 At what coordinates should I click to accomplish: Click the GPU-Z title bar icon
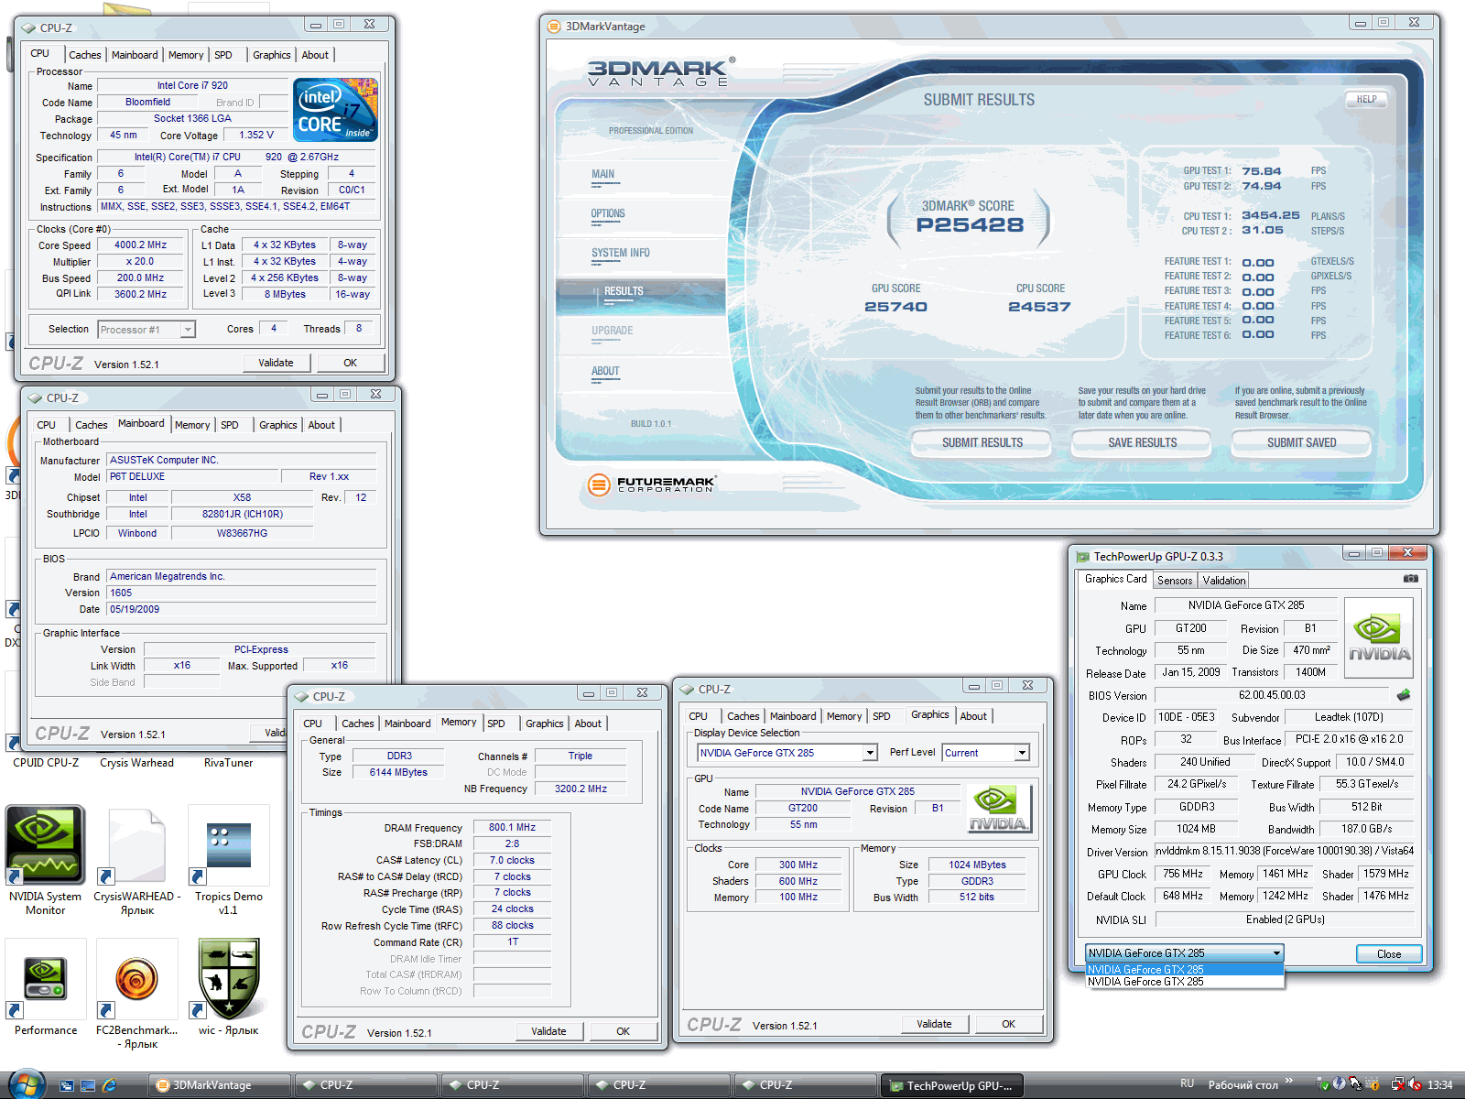[x=1083, y=557]
